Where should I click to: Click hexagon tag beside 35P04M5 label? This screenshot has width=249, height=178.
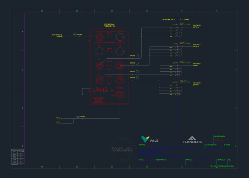[x=137, y=56]
